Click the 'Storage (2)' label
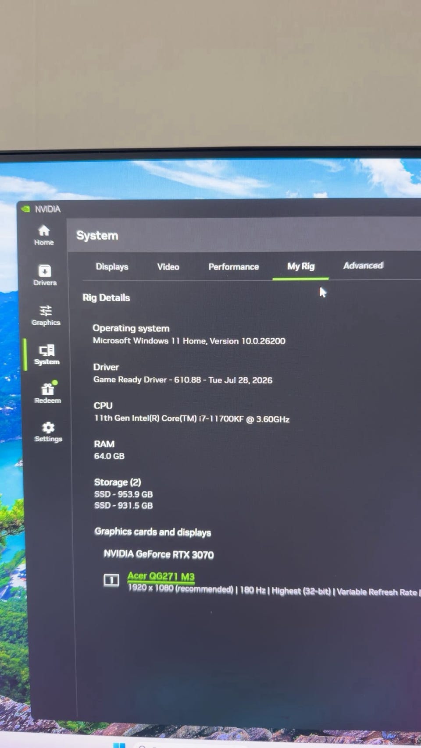Viewport: 421px width, 748px height. click(x=118, y=482)
